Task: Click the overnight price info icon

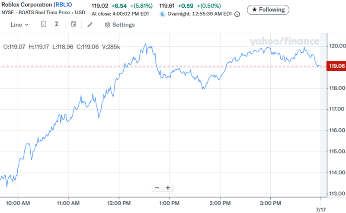Action: point(237,14)
